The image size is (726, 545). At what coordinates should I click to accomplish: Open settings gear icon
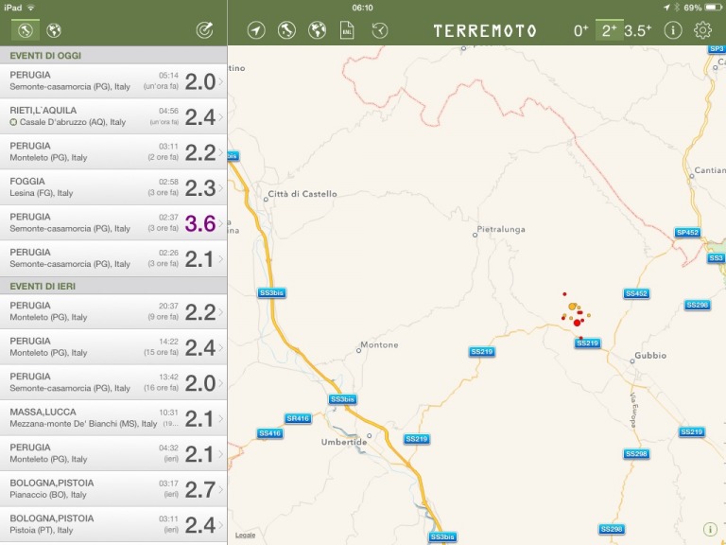(x=702, y=30)
